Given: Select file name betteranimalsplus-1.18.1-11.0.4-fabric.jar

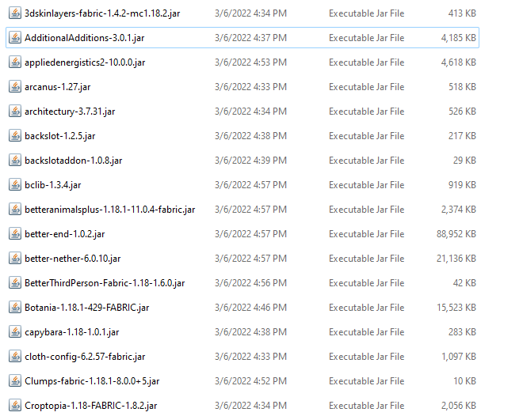Looking at the screenshot, I should pyautogui.click(x=110, y=210).
